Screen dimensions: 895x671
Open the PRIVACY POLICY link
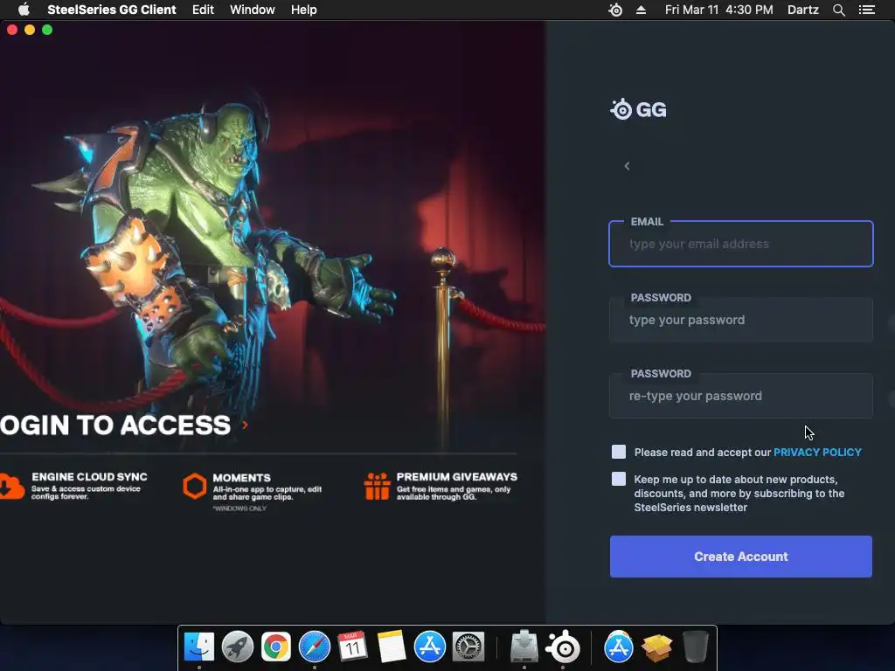[x=817, y=453]
